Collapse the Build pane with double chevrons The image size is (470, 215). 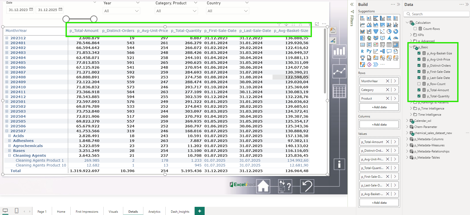(x=399, y=4)
